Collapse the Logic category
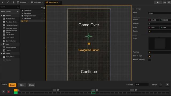The width and height of the screenshot is (171, 96). [2, 44]
